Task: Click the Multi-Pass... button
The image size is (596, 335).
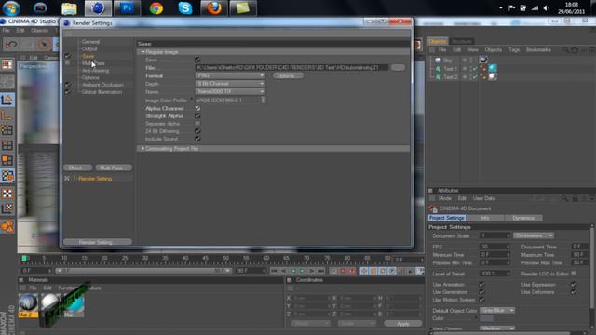Action: tap(114, 167)
